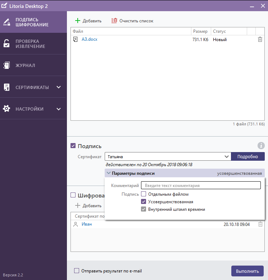
Task: Toggle Внутренний штамп времени checkbox
Action: point(144,209)
